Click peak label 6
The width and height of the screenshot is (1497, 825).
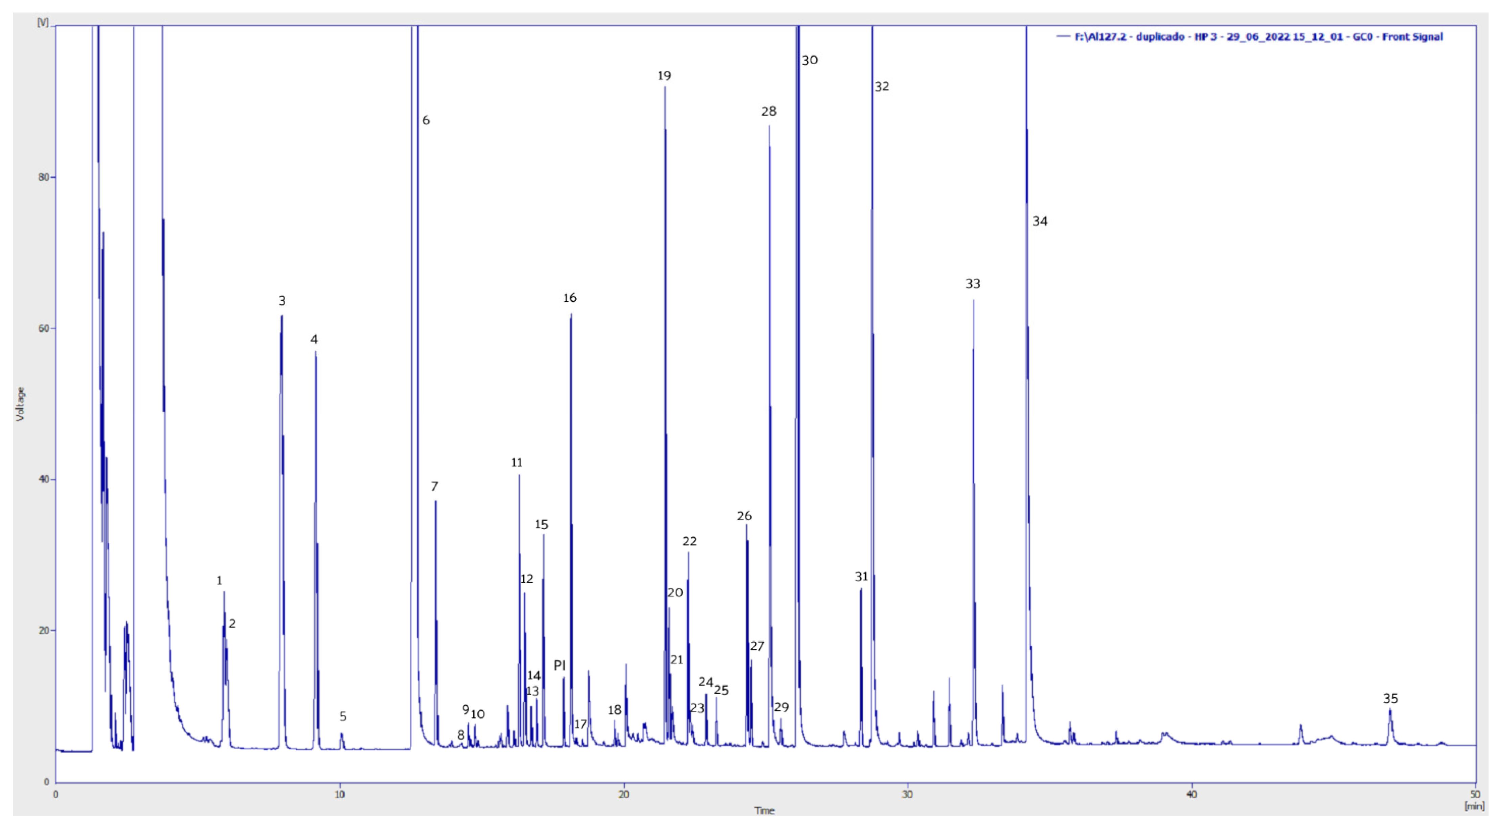tap(426, 120)
